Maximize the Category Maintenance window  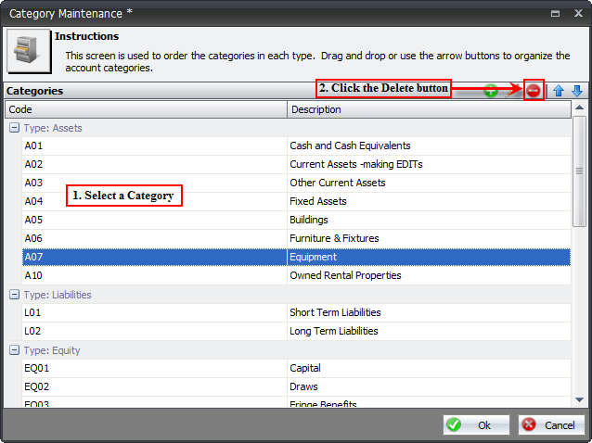tap(555, 13)
